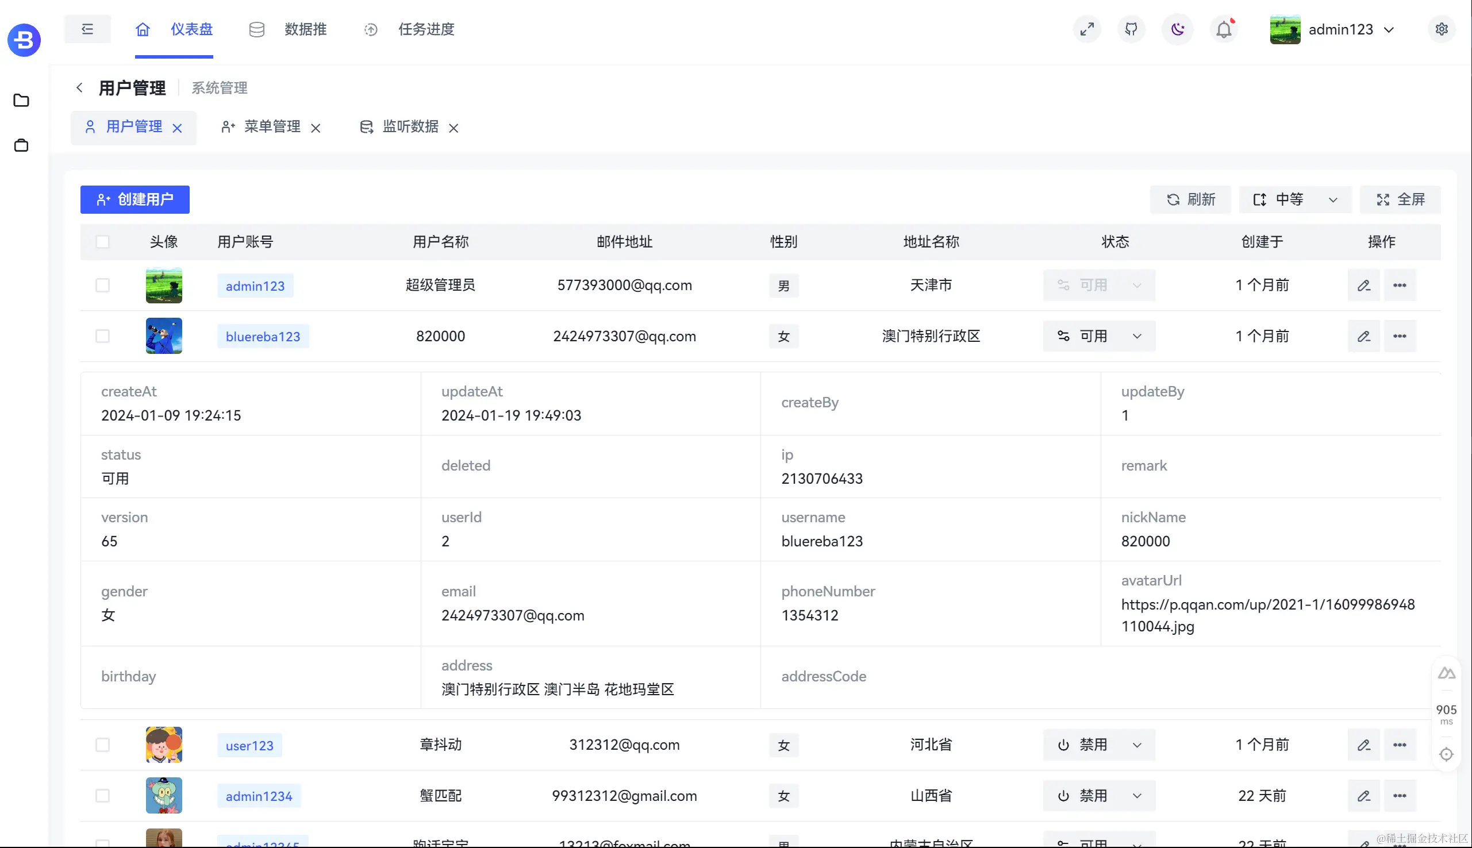Click the GitHub icon in header

tap(1131, 29)
